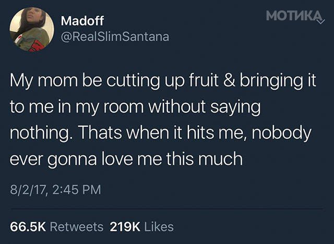View the 66.5K Retweets list

[57, 227]
